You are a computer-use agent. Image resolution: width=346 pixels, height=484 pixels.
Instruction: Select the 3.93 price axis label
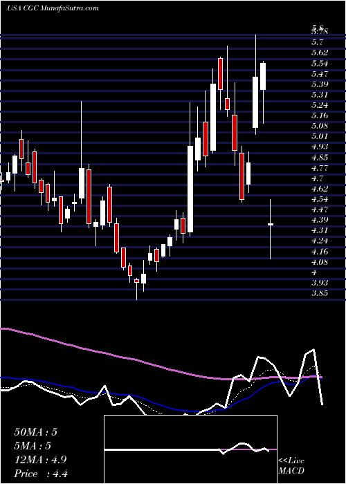[x=320, y=283]
